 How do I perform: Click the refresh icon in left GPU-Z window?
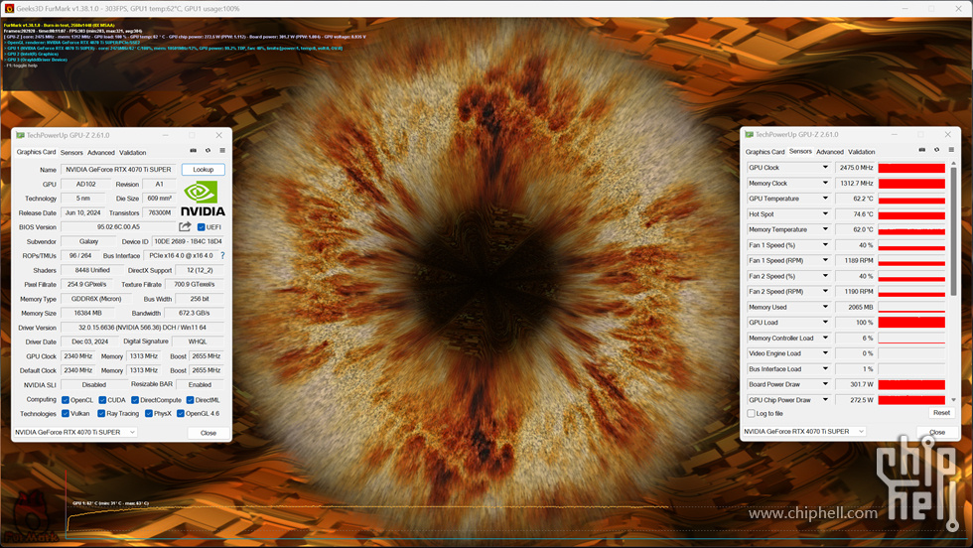pyautogui.click(x=208, y=151)
